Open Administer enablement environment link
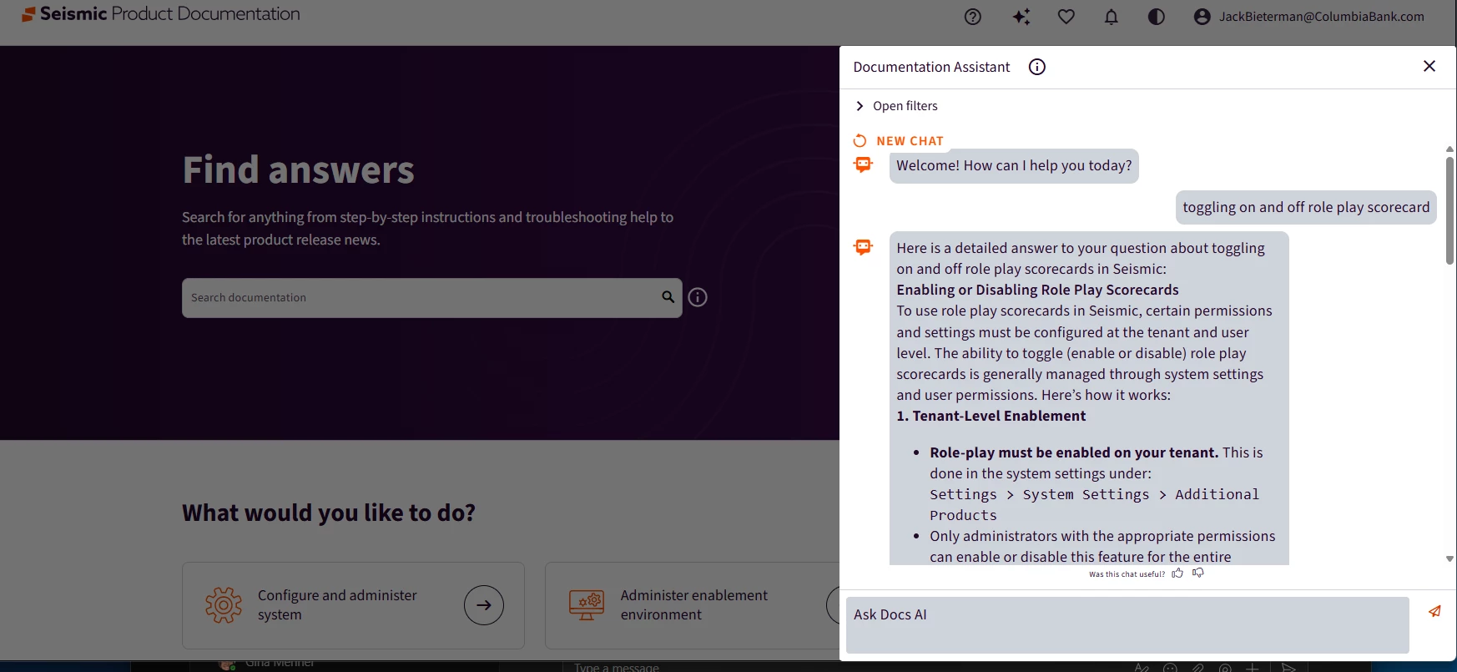 click(x=693, y=605)
